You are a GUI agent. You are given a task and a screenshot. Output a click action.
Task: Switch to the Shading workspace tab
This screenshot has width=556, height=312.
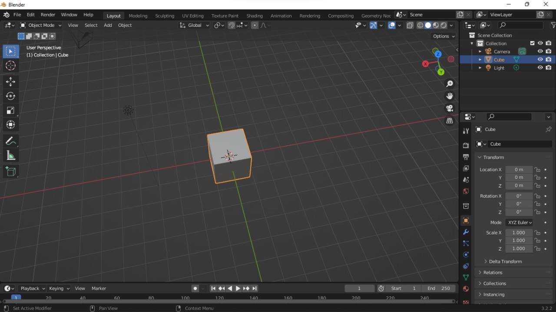tap(255, 16)
